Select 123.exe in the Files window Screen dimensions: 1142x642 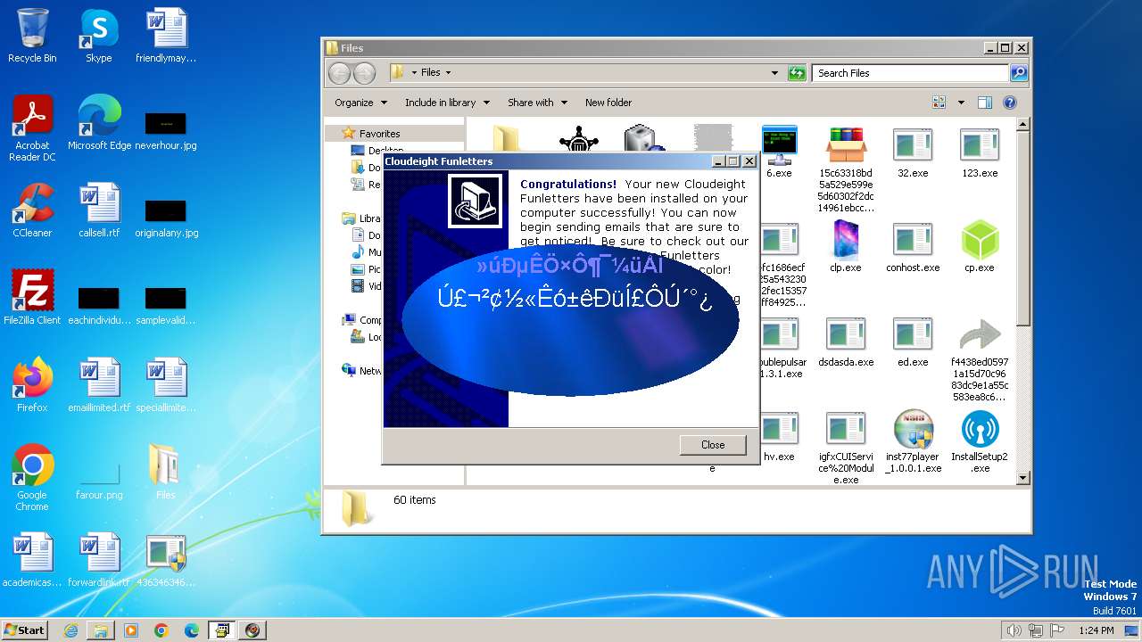pos(980,152)
